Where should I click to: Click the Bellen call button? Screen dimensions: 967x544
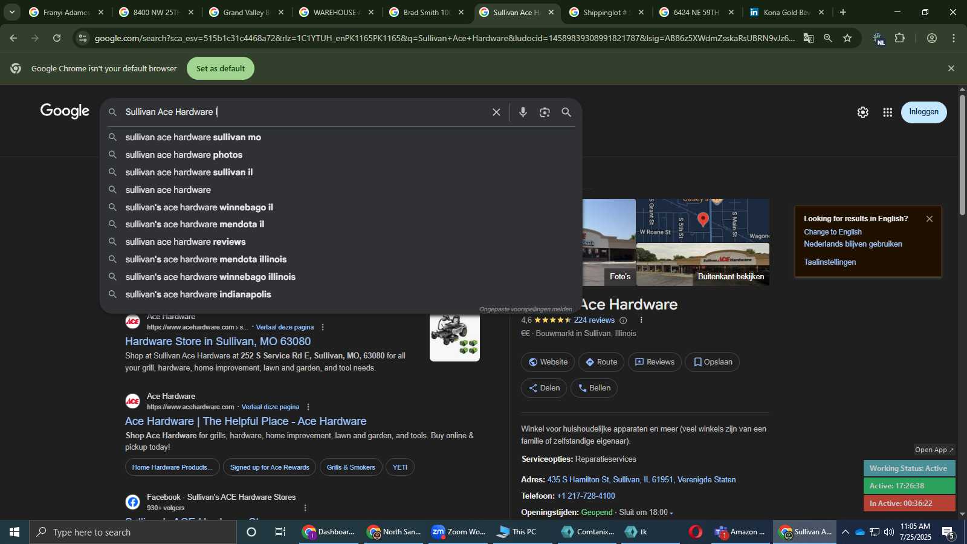coord(594,388)
